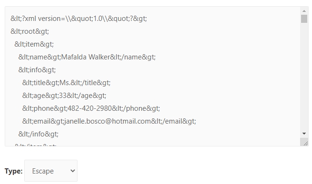Place cursor in the xml version line
Viewport: 312px width, 184px height.
(78, 19)
